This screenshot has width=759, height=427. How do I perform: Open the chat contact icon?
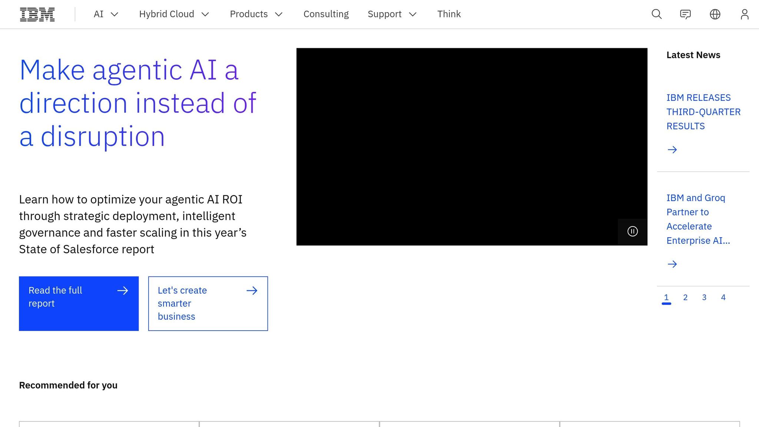click(x=685, y=14)
